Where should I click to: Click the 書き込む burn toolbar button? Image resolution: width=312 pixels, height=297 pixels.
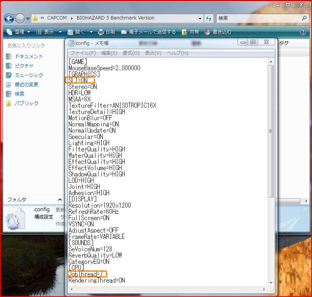218,32
